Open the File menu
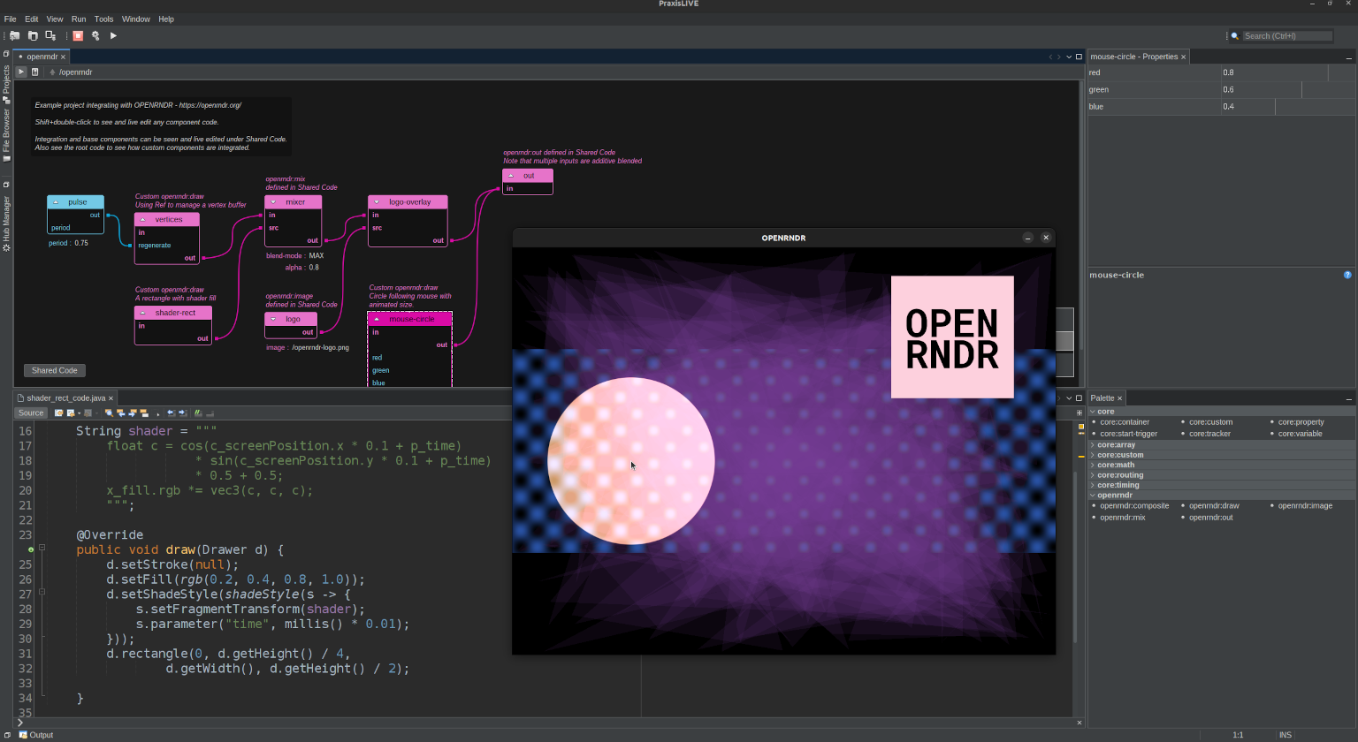Screen dimensions: 1358x742 pyautogui.click(x=11, y=19)
